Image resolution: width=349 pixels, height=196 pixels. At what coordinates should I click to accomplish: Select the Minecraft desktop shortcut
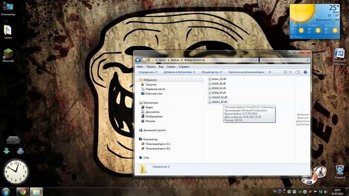(8, 55)
